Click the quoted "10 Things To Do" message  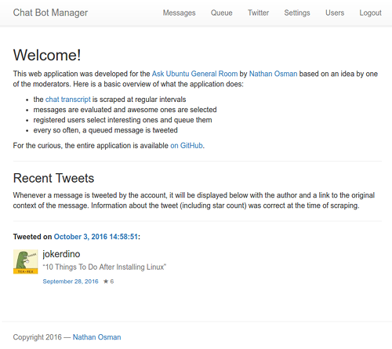[104, 267]
